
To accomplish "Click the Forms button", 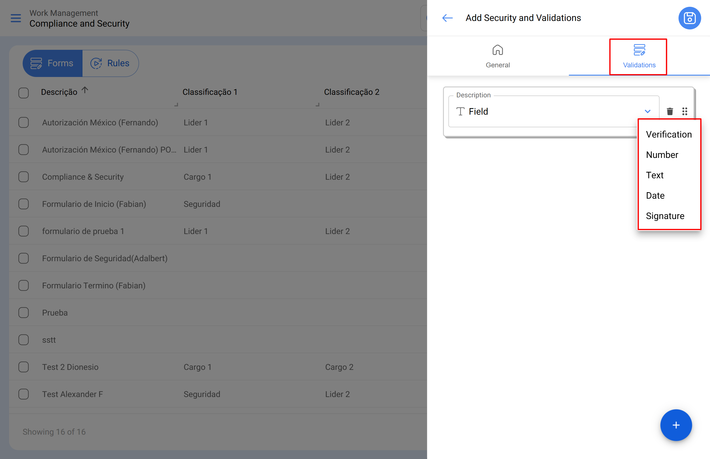I will [x=52, y=63].
